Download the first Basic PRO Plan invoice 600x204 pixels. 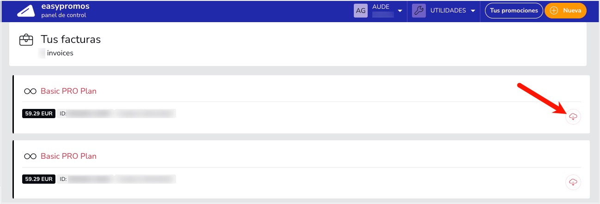[573, 117]
